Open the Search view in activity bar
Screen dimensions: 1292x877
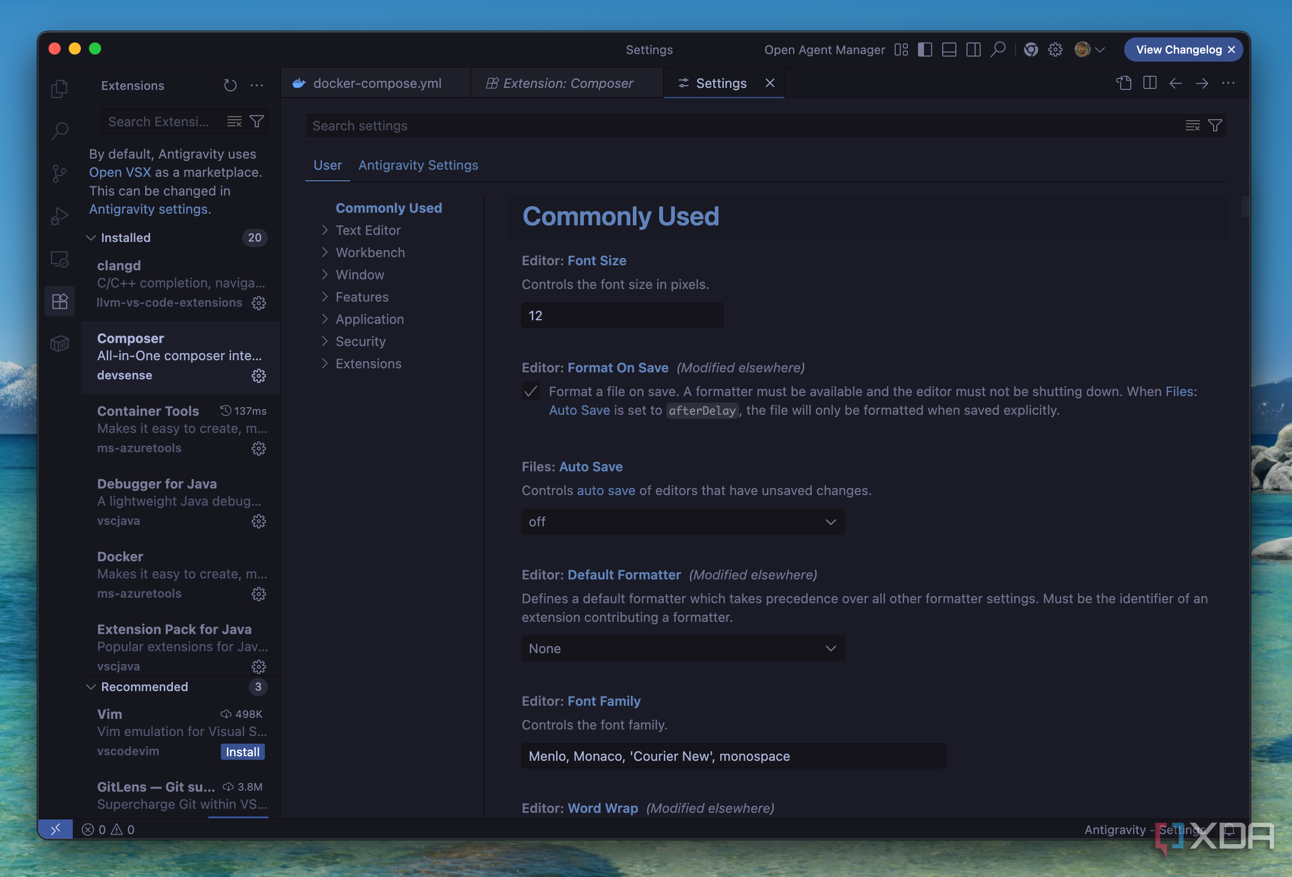60,131
